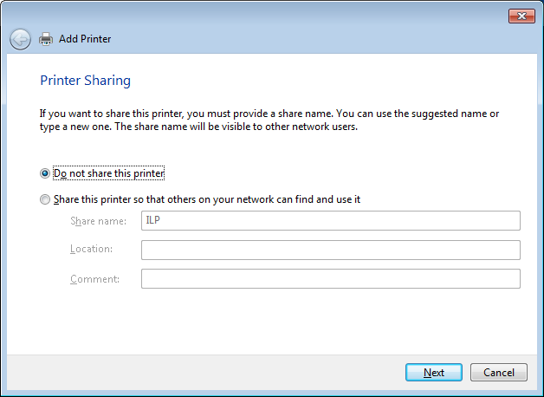This screenshot has height=397, width=544.
Task: Click the 'Do not share this printer' label text
Action: [109, 173]
